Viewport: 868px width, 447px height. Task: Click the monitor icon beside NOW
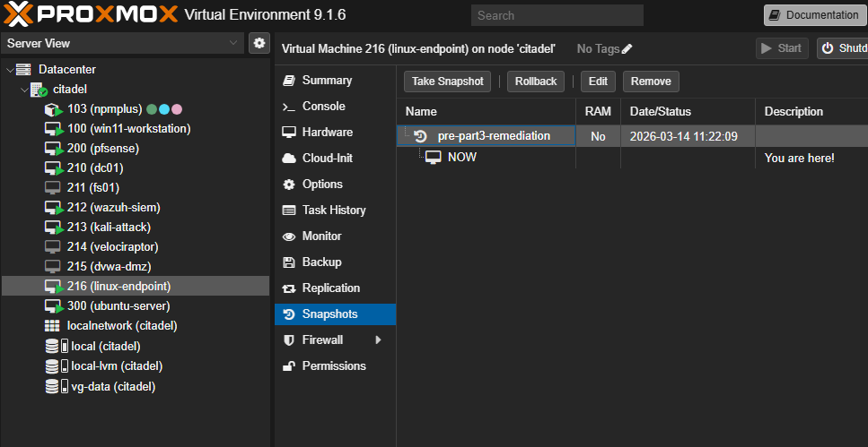point(433,158)
